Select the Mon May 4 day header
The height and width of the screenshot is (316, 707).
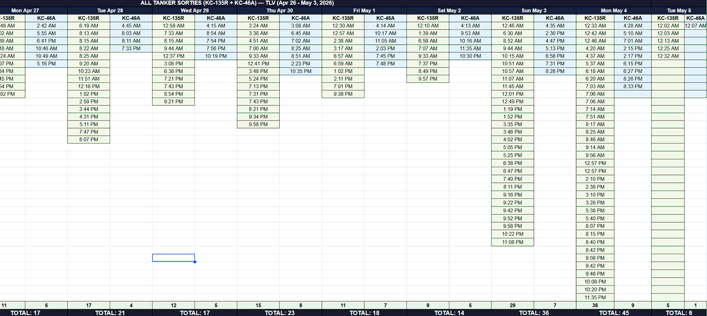coord(614,11)
